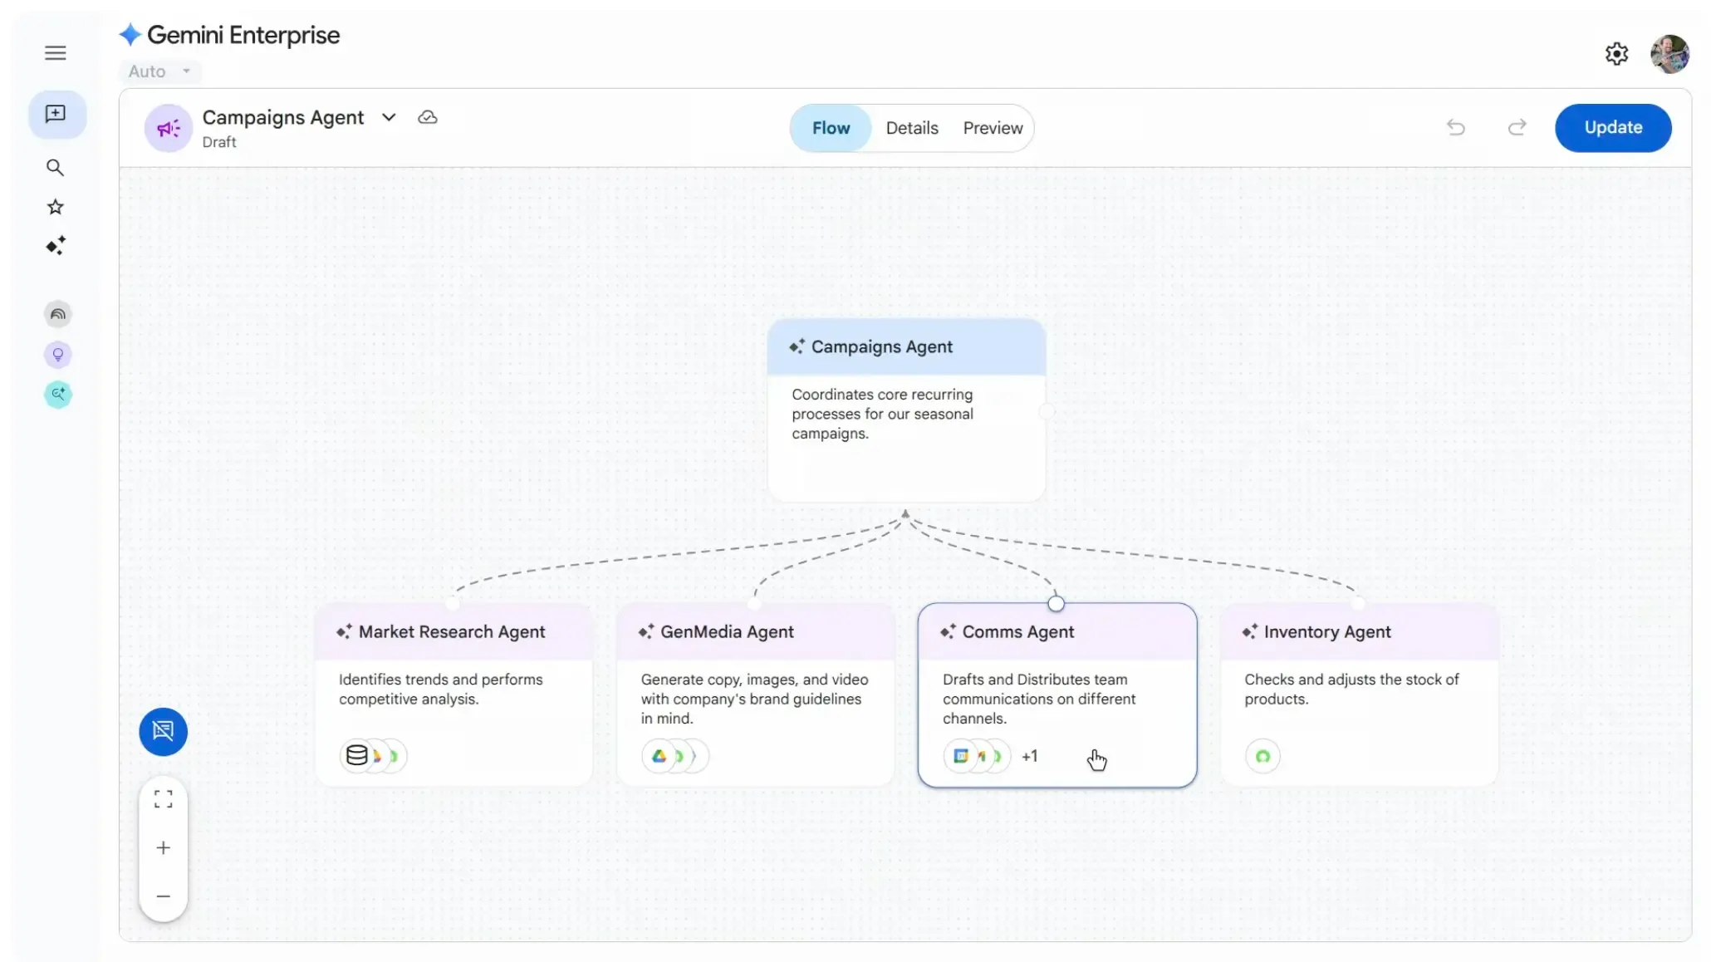Open the settings gear
Screen dimensions: 1711x962
pyautogui.click(x=1616, y=53)
